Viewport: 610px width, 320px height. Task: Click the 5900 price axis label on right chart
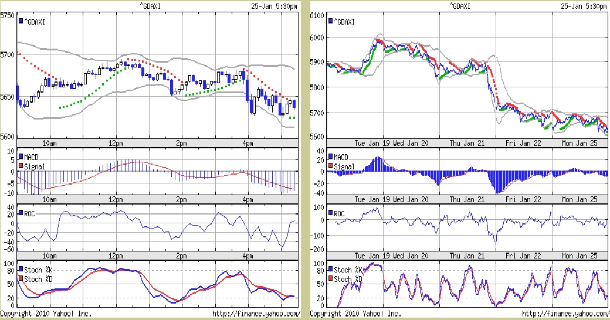317,62
